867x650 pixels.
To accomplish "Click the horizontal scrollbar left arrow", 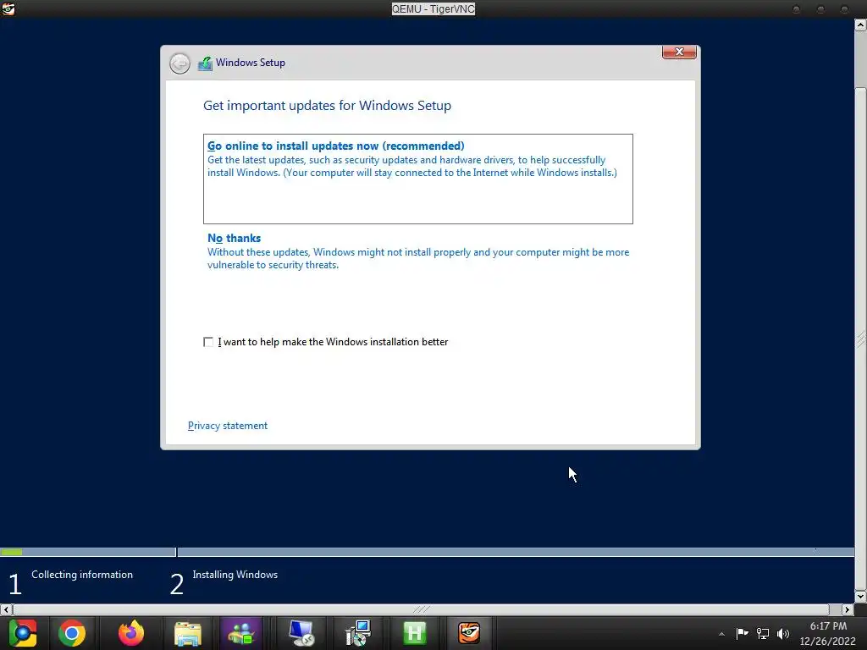I will (x=6, y=609).
